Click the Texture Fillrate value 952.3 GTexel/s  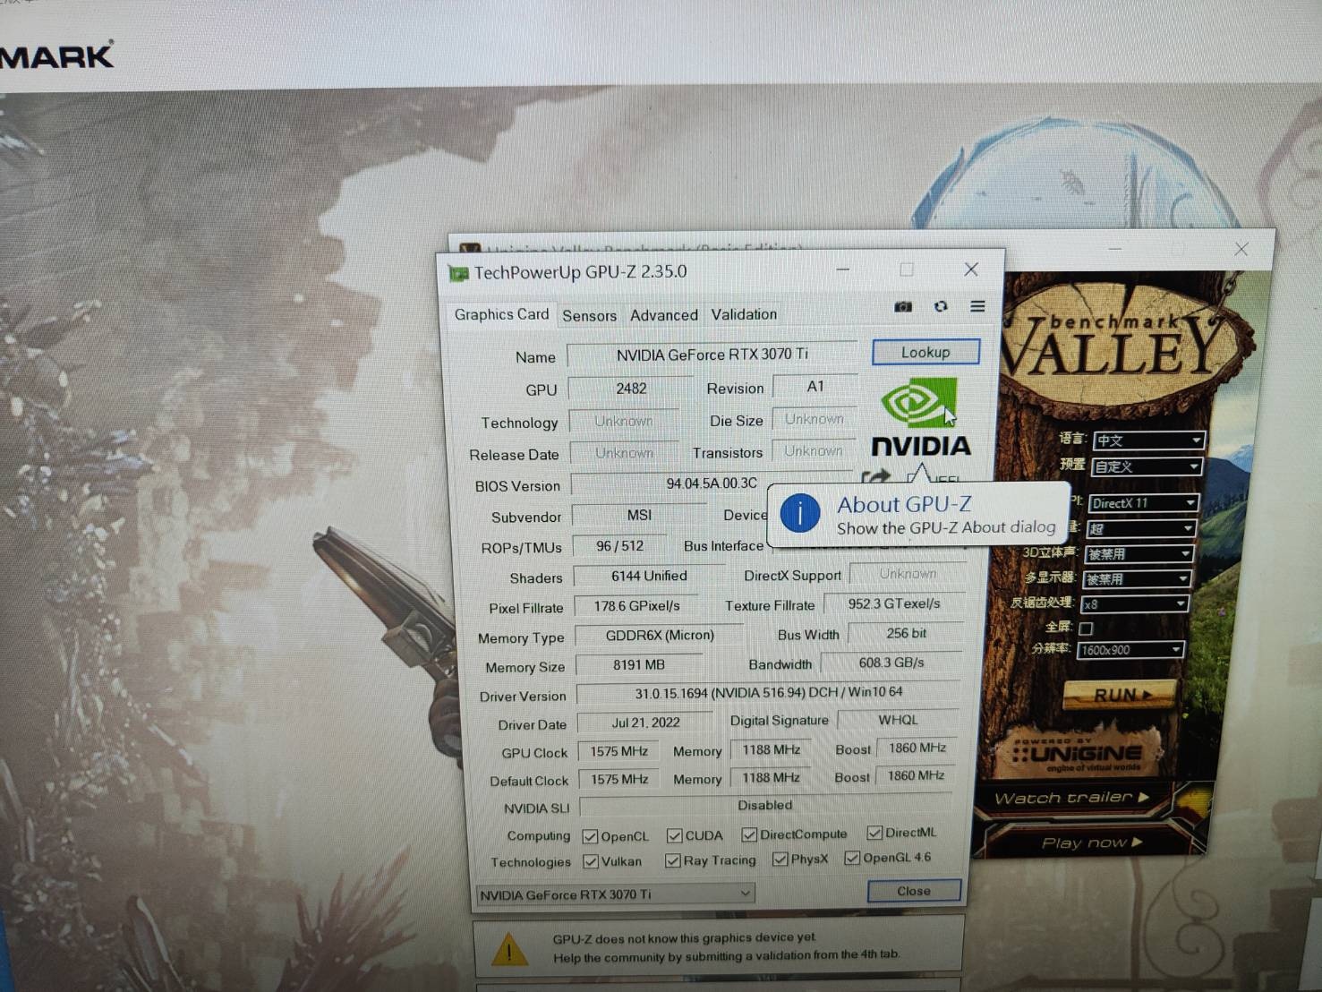point(894,604)
